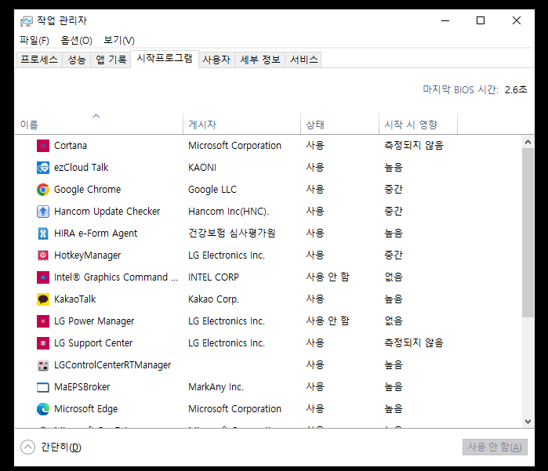Viewport: 548px width, 471px height.
Task: Sort by the 게시자 column header
Action: tap(241, 124)
